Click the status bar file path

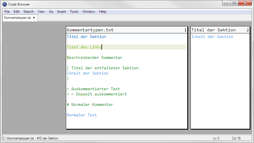(x=31, y=138)
